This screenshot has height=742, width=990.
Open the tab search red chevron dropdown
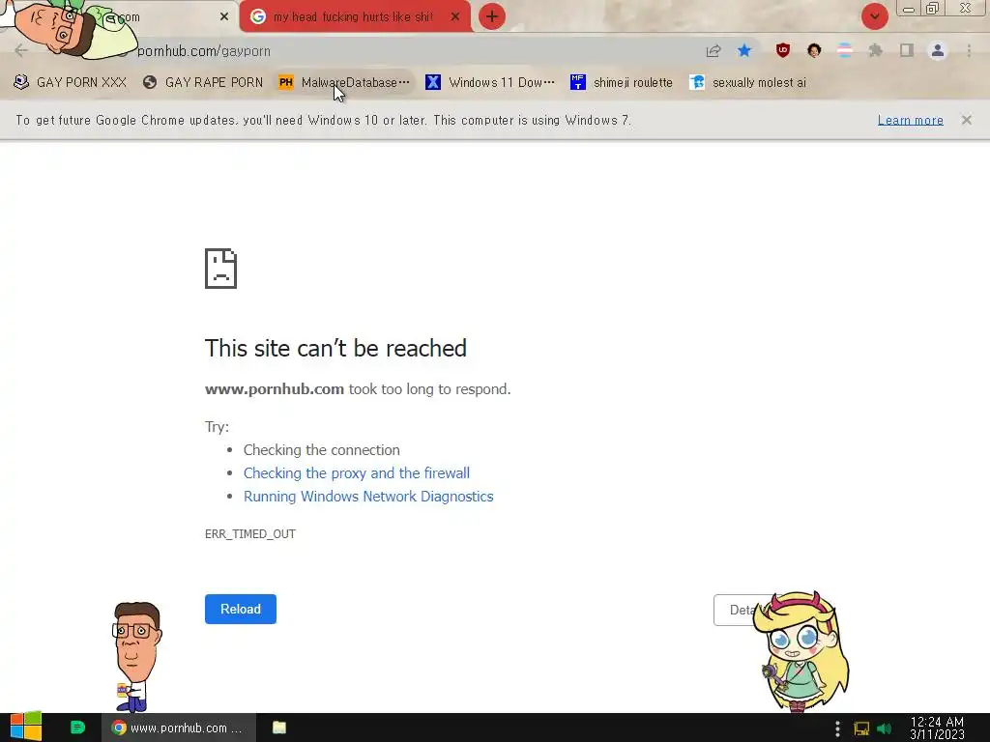coord(874,16)
